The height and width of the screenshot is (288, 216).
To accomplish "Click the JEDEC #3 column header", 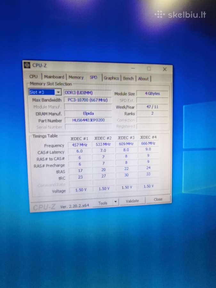I will coord(126,138).
